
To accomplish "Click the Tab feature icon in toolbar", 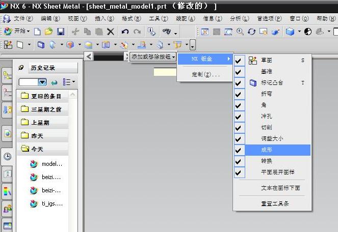I will pos(41,45).
